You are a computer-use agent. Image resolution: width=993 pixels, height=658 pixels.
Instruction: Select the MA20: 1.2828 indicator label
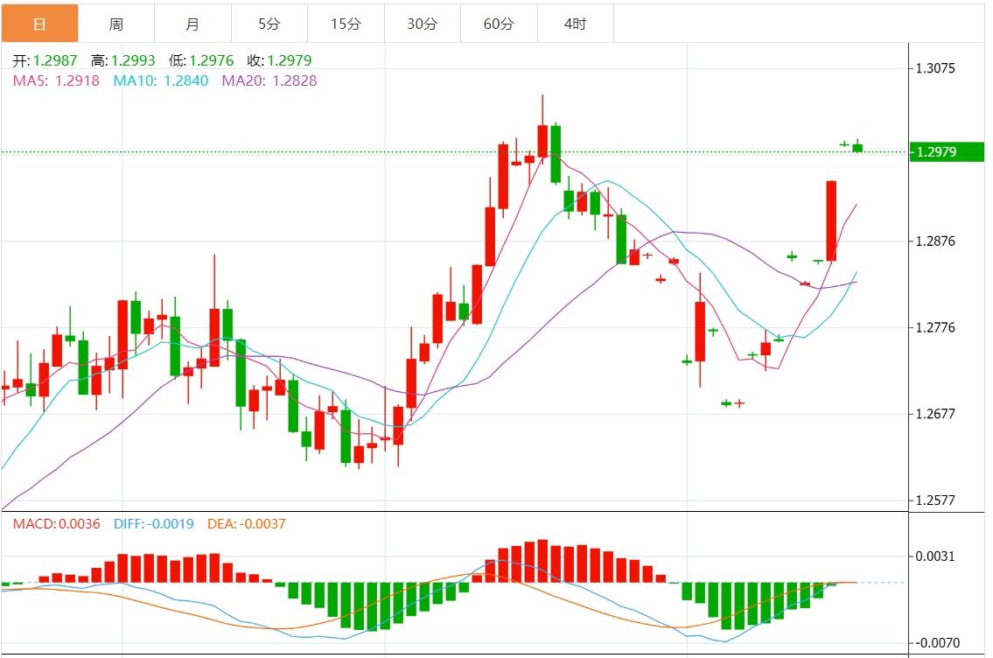pyautogui.click(x=269, y=80)
